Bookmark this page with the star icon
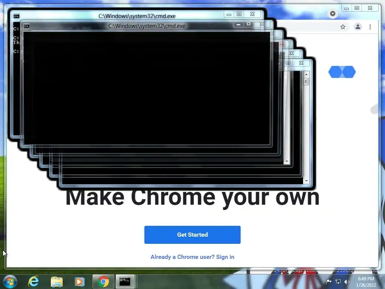 point(343,27)
